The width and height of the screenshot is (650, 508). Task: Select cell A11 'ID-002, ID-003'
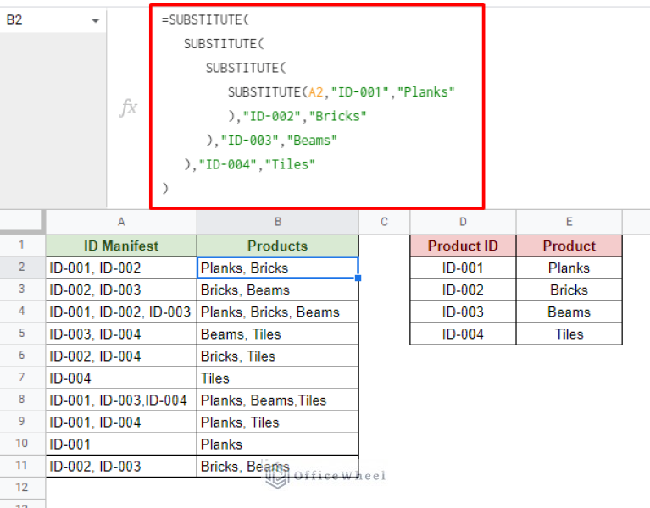[121, 467]
